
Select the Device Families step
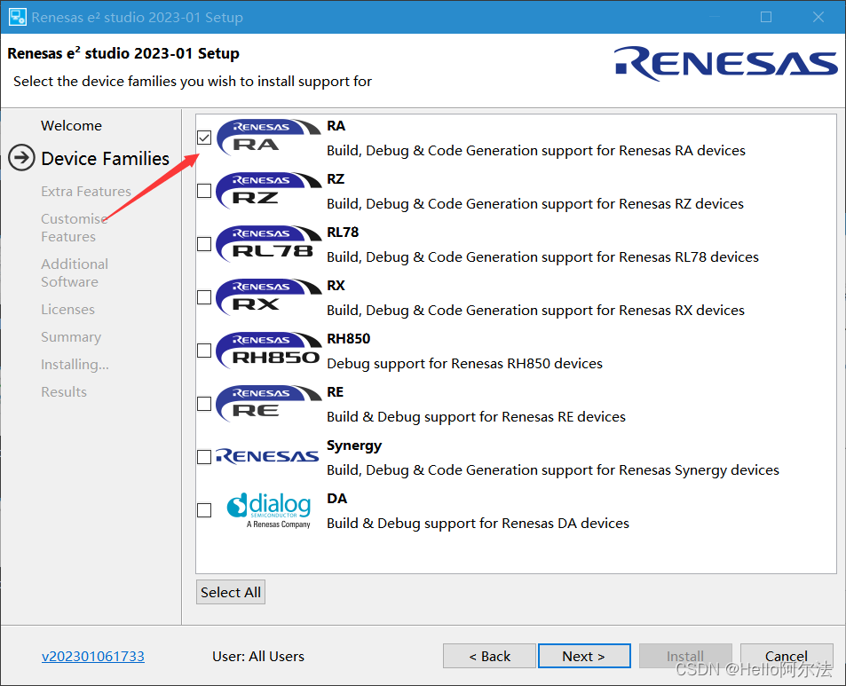point(105,159)
